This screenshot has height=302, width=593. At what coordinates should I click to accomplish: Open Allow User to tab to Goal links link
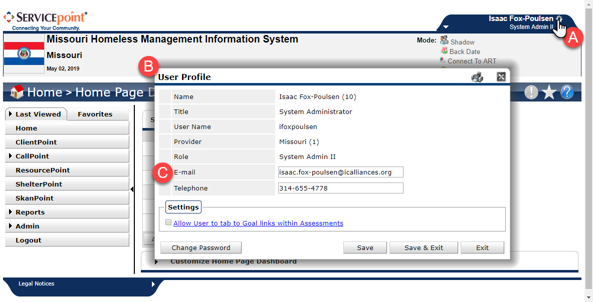[258, 223]
